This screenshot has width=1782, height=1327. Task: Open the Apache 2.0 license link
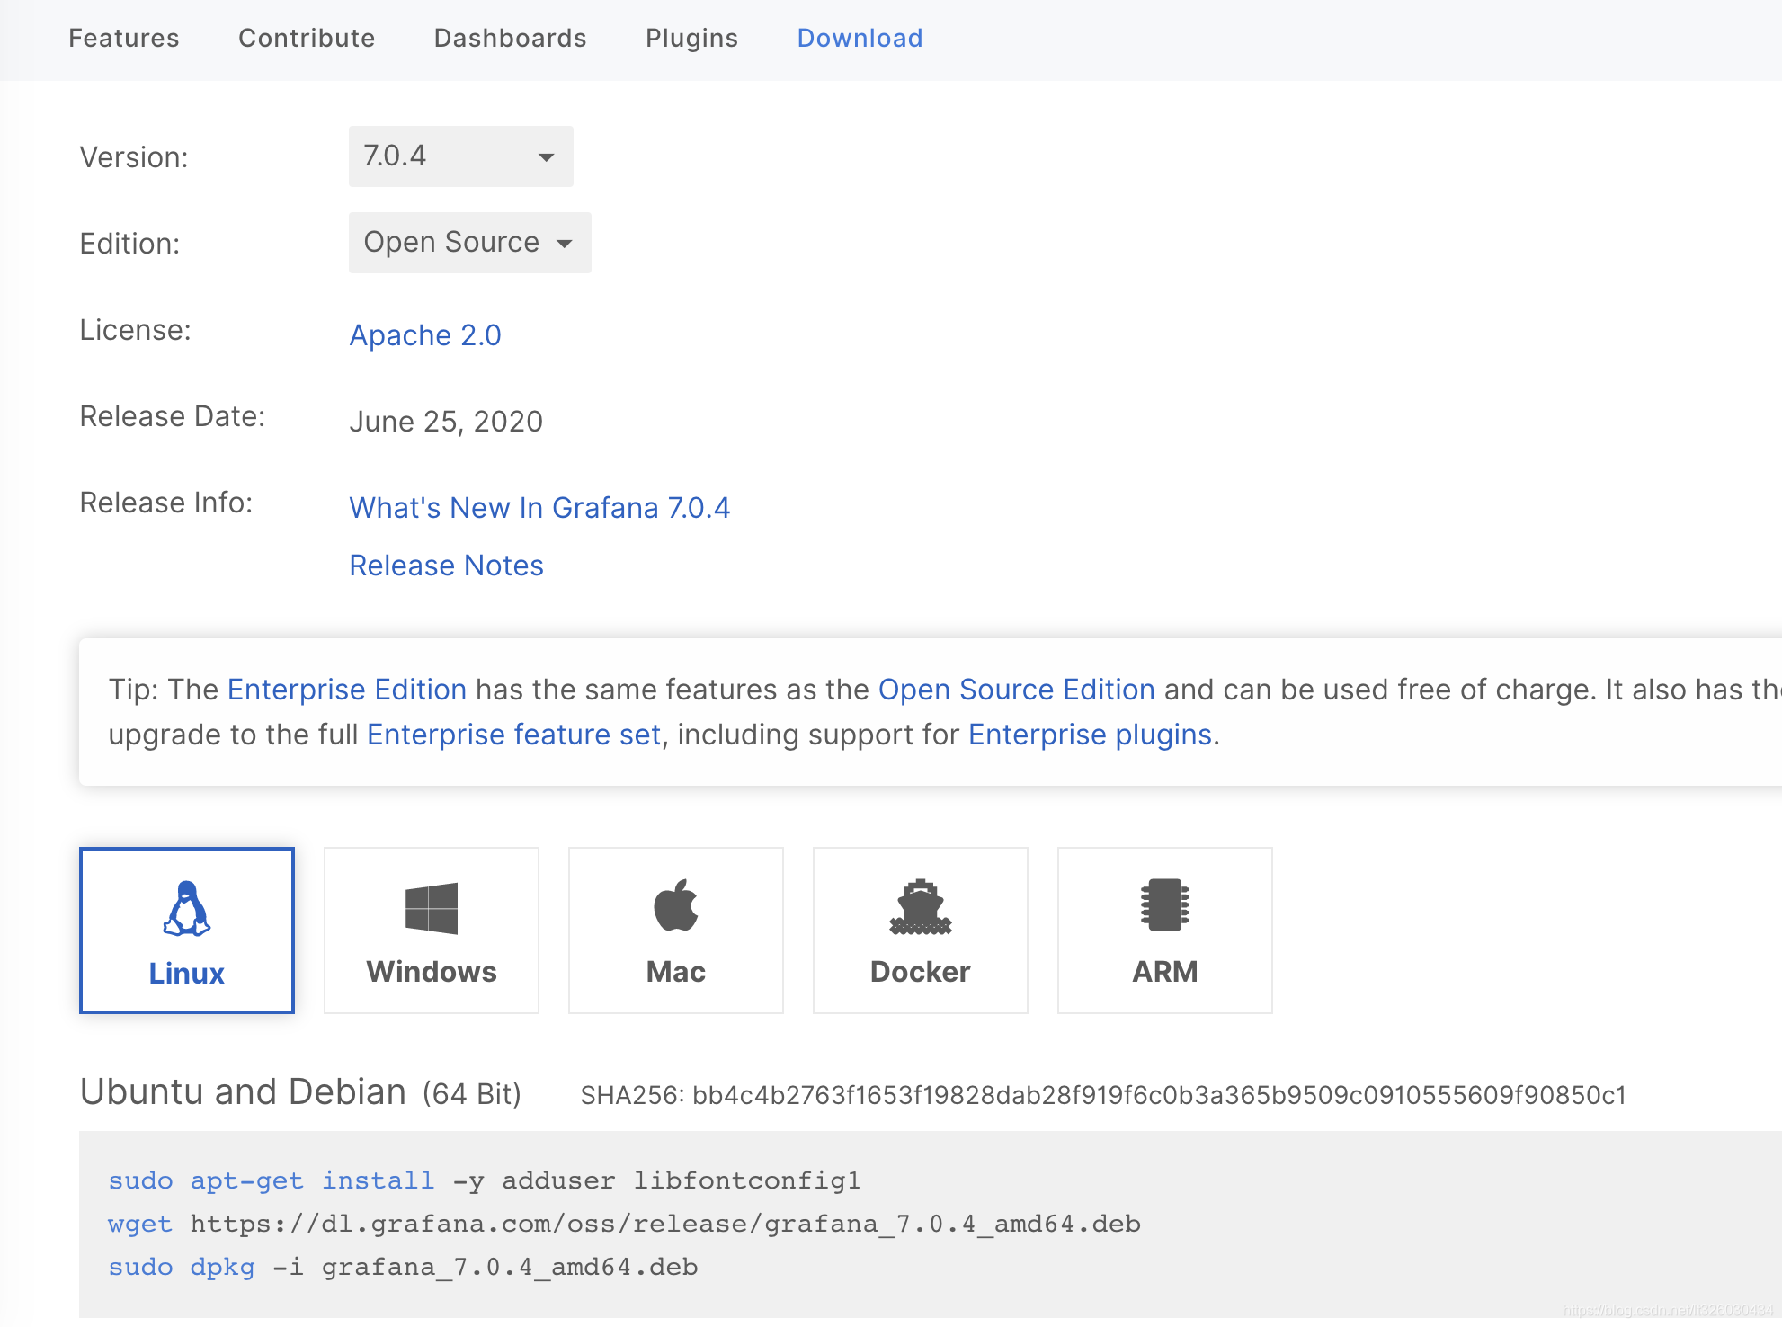coord(425,335)
